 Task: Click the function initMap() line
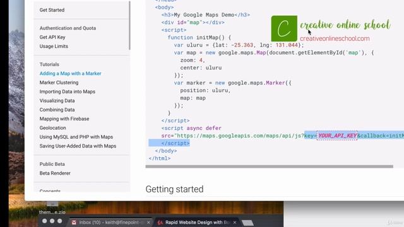pyautogui.click(x=199, y=38)
